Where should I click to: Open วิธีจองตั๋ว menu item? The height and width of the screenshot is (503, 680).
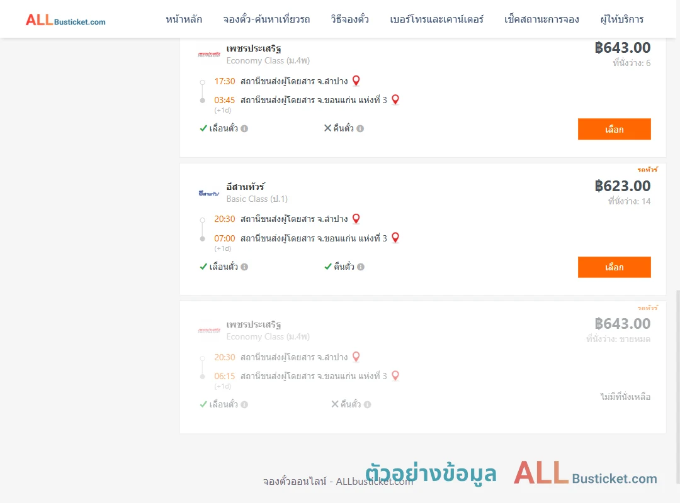coord(349,19)
